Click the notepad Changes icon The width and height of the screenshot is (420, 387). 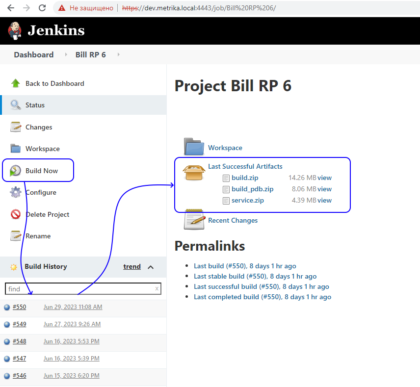(x=16, y=127)
